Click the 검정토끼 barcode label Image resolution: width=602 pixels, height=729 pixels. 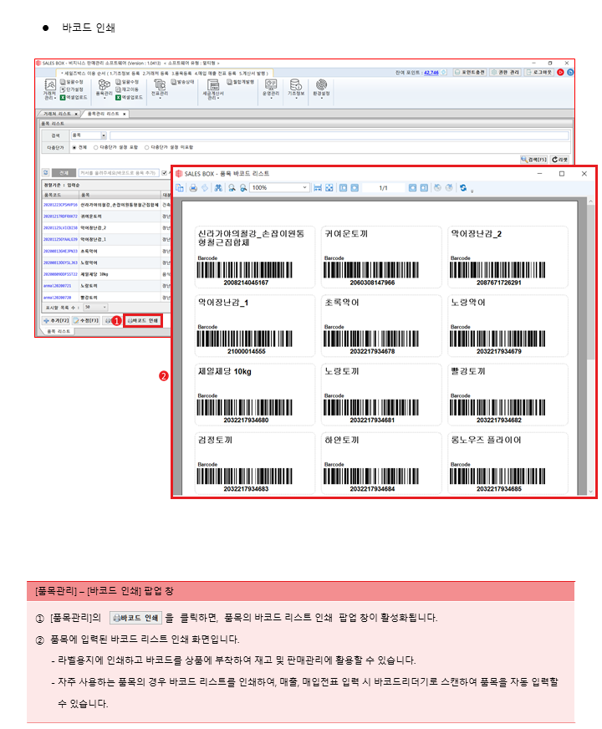[x=255, y=463]
